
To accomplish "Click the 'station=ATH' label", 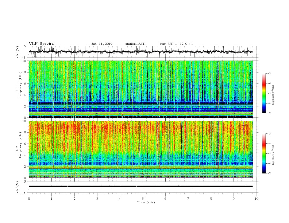I will pos(135,44).
